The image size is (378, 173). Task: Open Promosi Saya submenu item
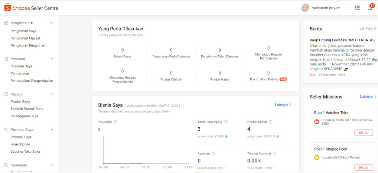pos(21,137)
